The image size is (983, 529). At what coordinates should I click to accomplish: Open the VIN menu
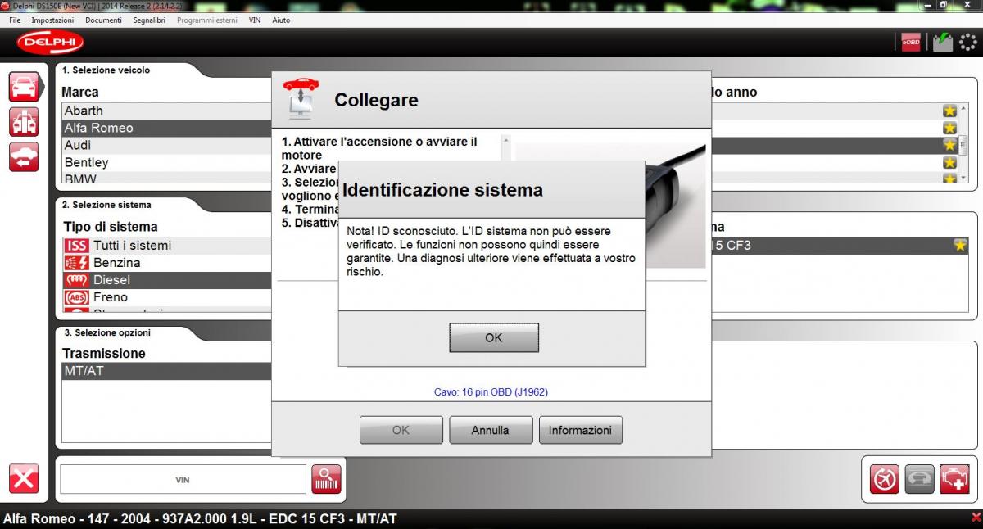255,20
